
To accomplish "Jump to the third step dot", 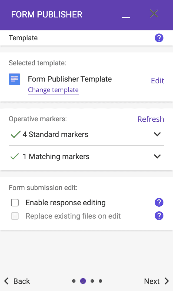I will click(92, 281).
